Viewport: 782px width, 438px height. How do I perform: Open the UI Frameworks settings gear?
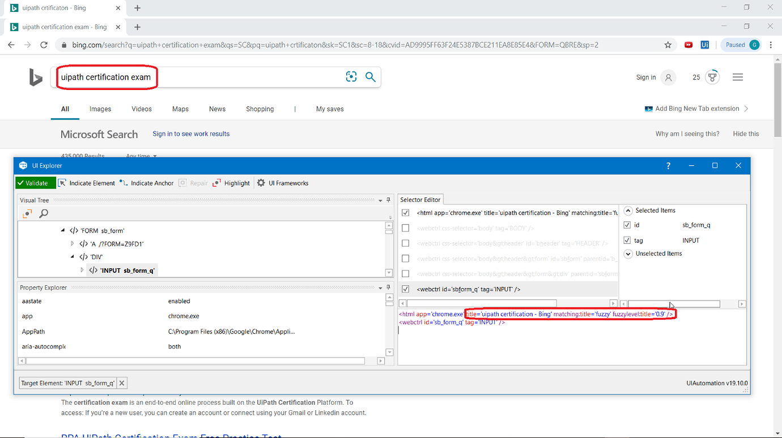pyautogui.click(x=261, y=183)
